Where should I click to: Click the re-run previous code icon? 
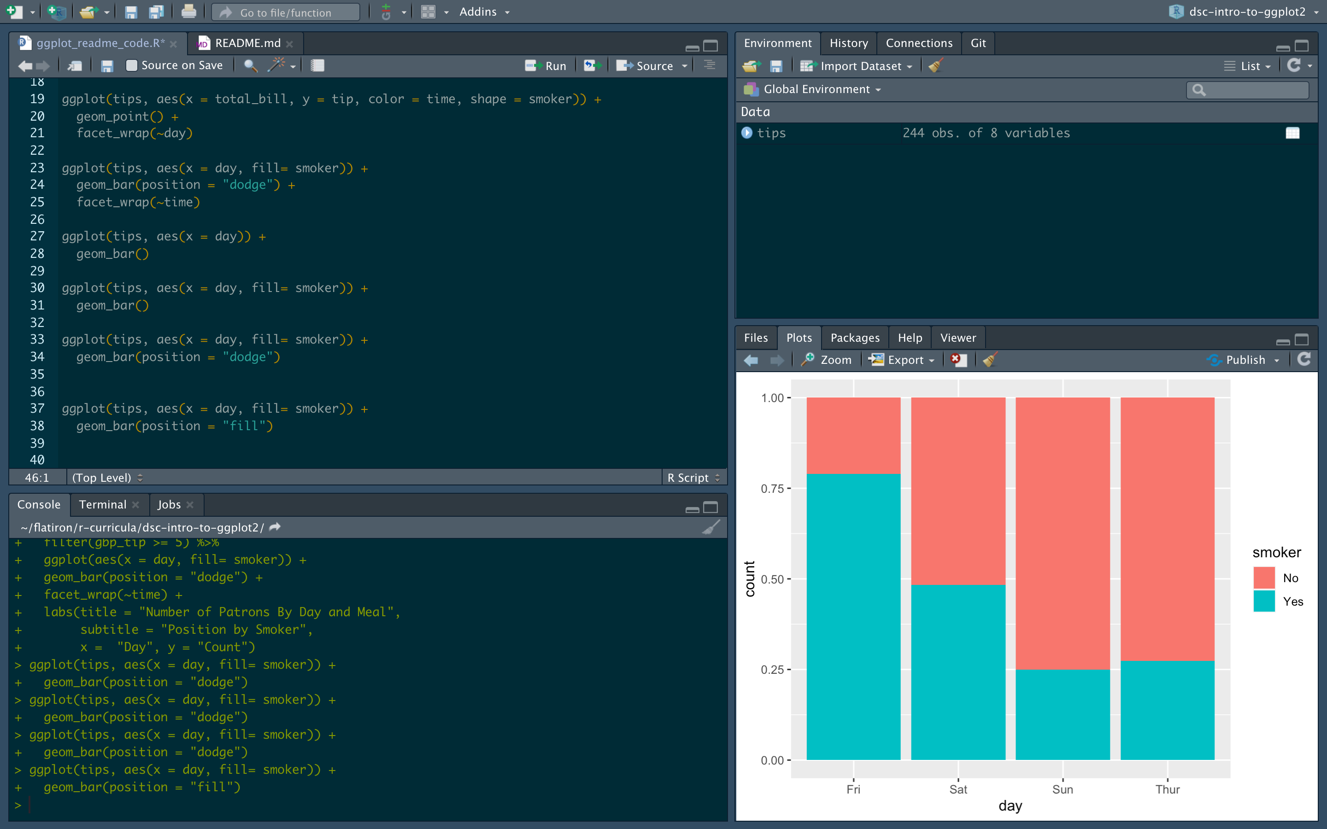click(592, 66)
